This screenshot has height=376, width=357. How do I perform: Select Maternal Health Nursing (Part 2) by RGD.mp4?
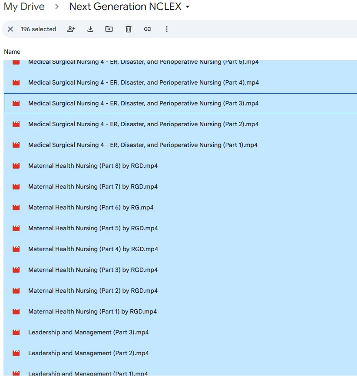pos(180,291)
